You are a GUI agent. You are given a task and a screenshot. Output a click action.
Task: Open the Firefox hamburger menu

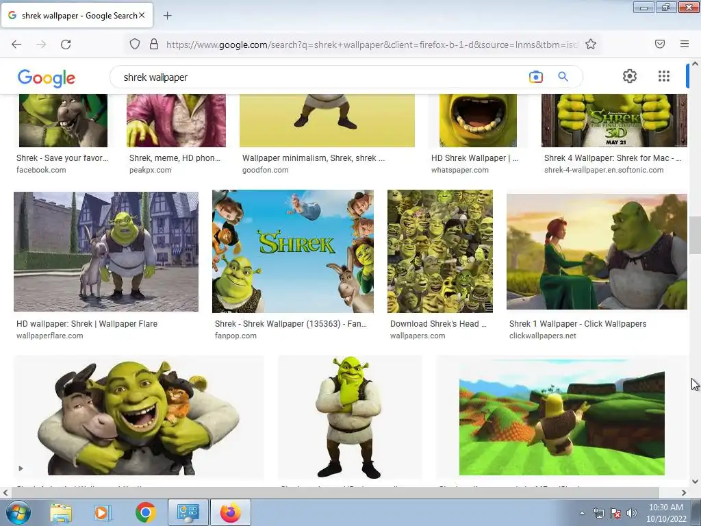685,44
